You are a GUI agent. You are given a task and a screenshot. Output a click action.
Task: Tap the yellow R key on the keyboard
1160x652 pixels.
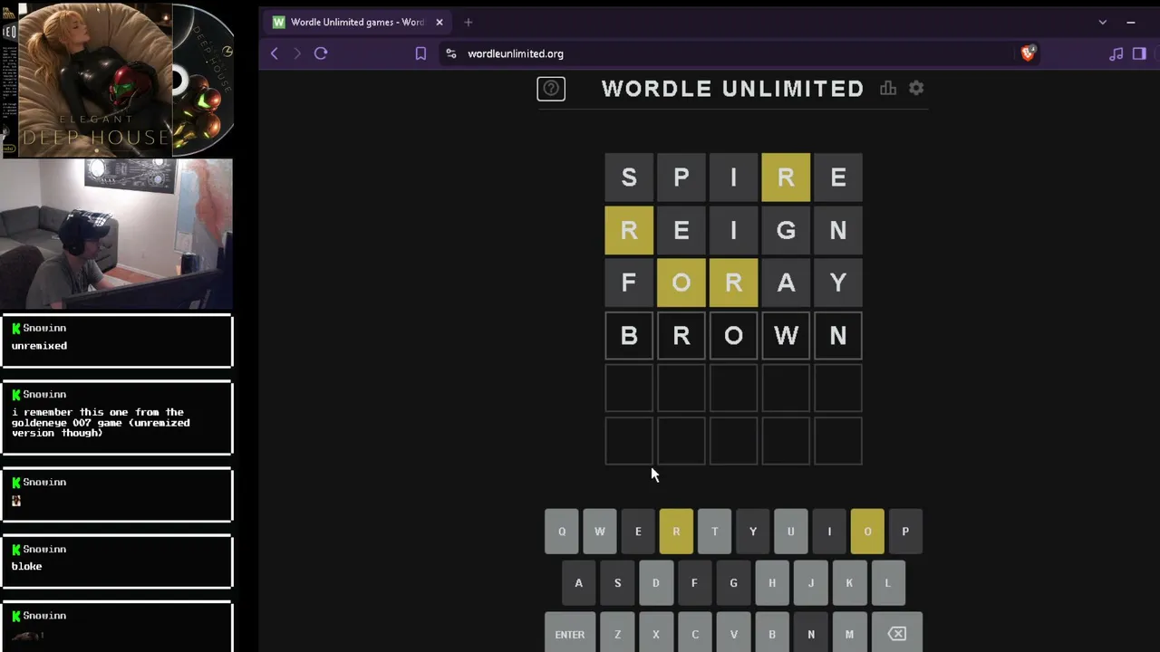[x=676, y=532]
